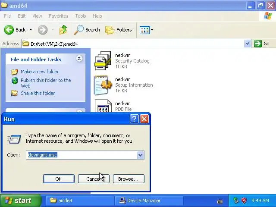Click the green Back arrow icon
276x207 pixels.
coord(9,30)
